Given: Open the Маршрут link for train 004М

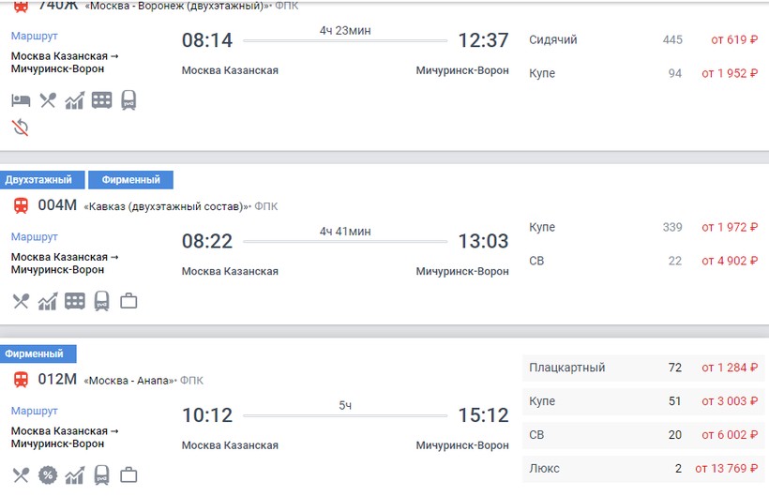Looking at the screenshot, I should (35, 237).
